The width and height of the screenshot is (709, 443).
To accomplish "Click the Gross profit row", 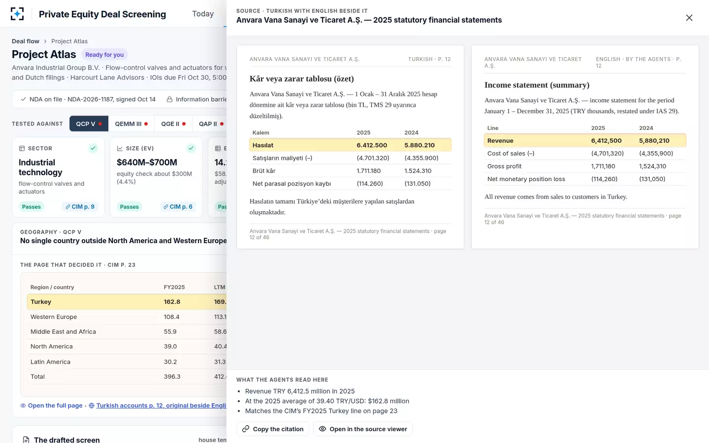I will click(x=585, y=166).
